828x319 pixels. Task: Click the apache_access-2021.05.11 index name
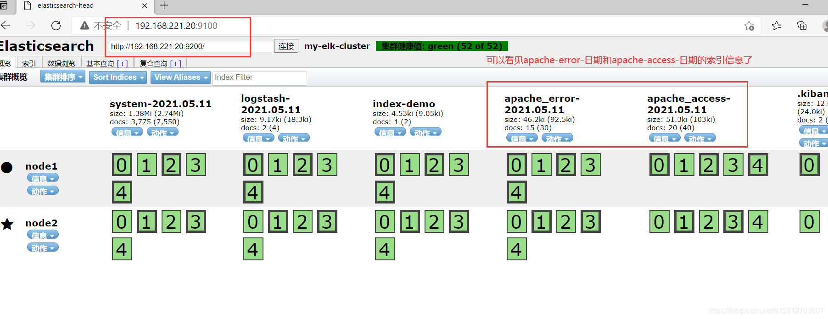click(x=688, y=104)
